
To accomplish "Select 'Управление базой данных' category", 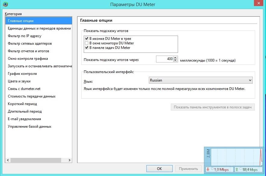I will pos(39,126).
